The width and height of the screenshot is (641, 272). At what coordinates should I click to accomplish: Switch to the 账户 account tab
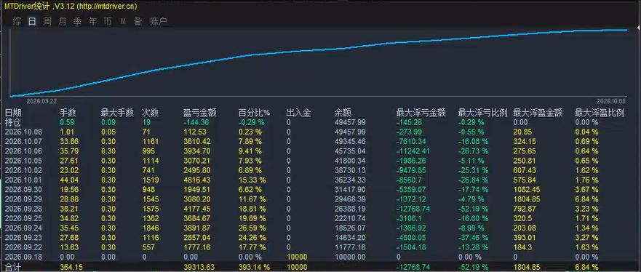point(159,22)
